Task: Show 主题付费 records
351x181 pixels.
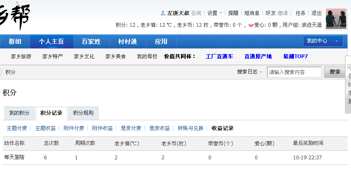Action: click(17, 128)
